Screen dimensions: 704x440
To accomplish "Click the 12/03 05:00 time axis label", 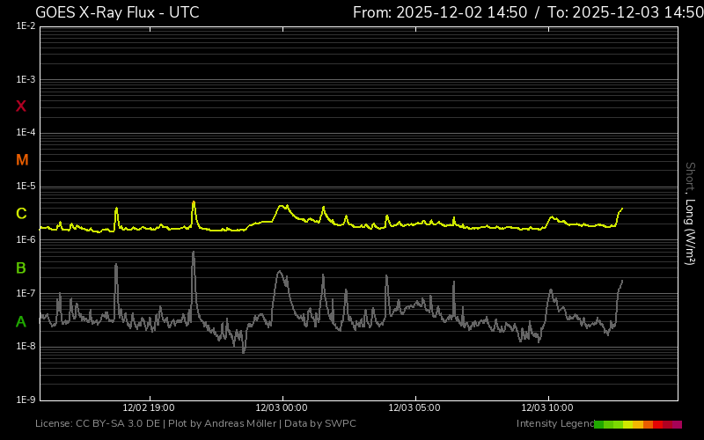I will tap(414, 408).
